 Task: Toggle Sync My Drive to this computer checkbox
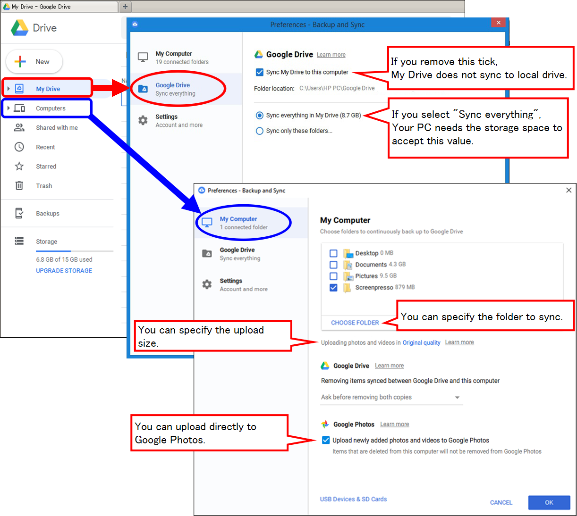tap(259, 72)
